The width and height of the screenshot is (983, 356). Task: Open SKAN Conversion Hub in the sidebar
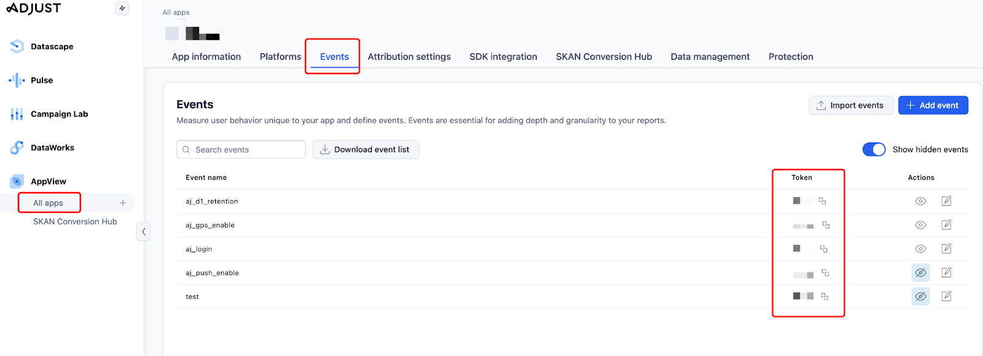(75, 222)
